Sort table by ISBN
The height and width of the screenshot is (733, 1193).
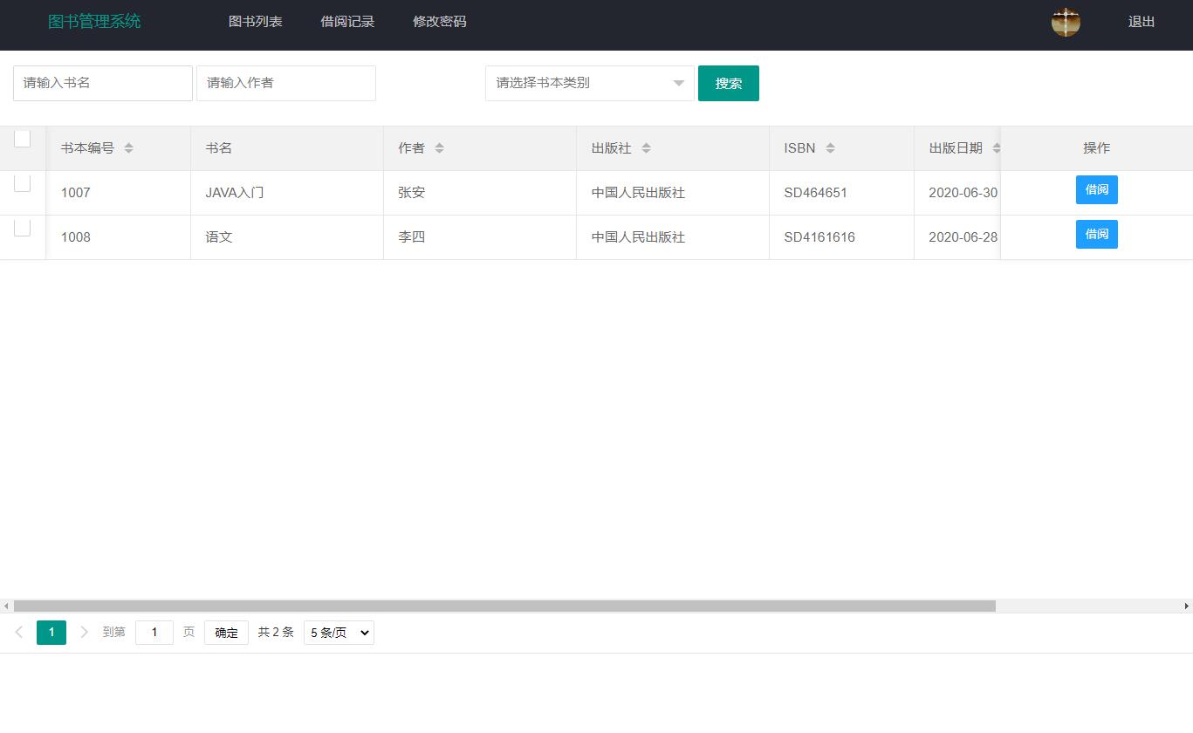[x=830, y=147]
